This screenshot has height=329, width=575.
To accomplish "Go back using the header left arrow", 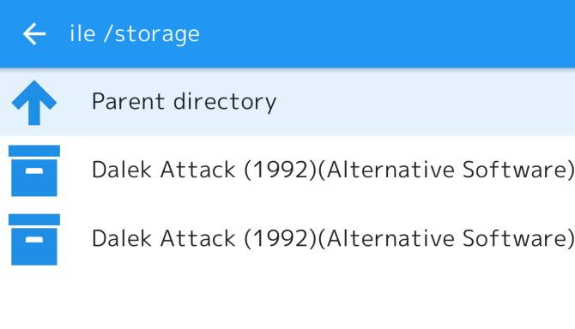I will tap(34, 33).
